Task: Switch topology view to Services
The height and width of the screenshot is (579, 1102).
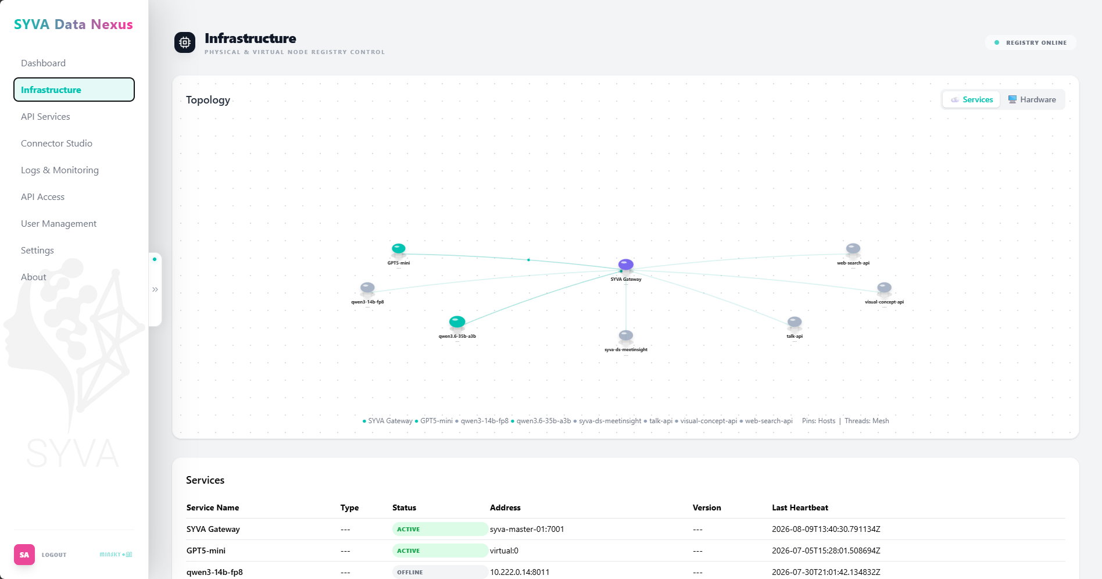Action: click(971, 99)
